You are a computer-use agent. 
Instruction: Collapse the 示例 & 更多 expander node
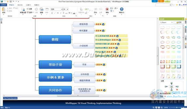73,78
